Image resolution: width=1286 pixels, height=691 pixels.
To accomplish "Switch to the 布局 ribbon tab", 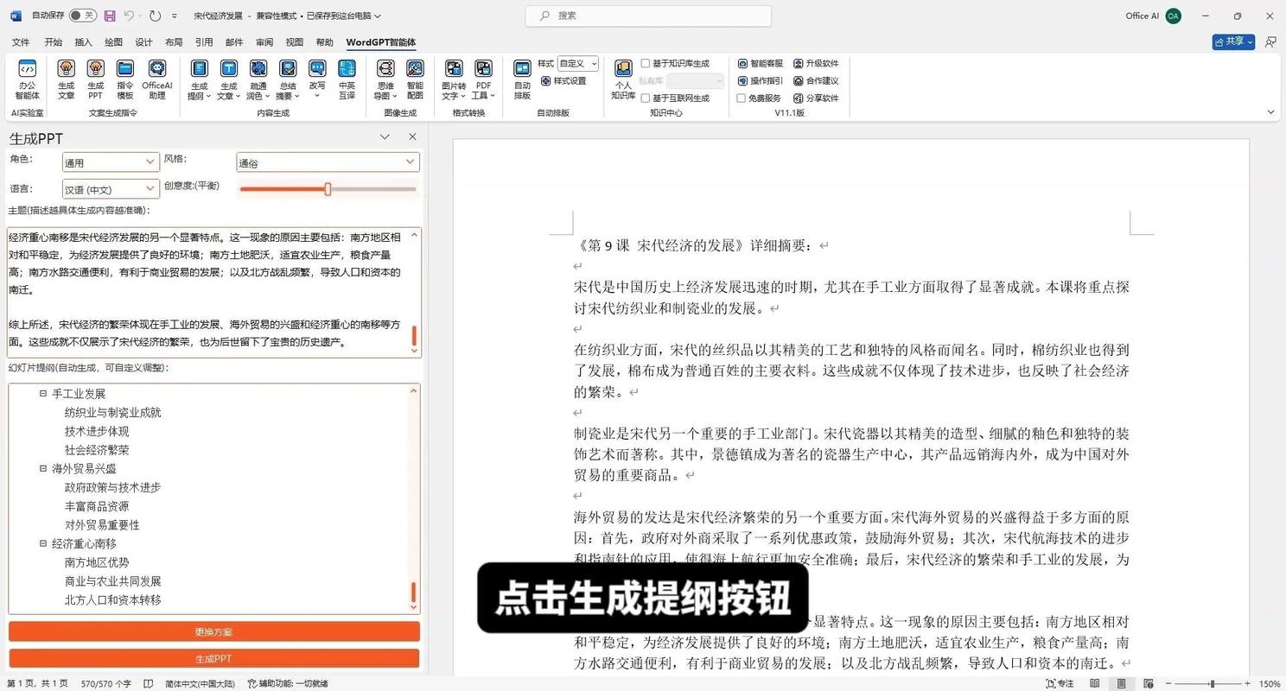I will [x=174, y=42].
